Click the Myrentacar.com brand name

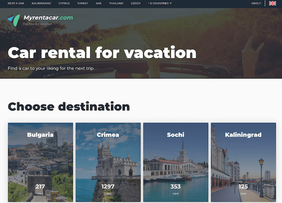point(48,18)
